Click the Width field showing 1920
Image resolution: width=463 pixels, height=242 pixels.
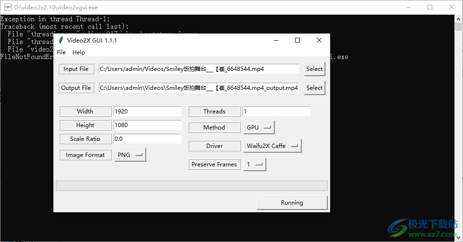148,111
